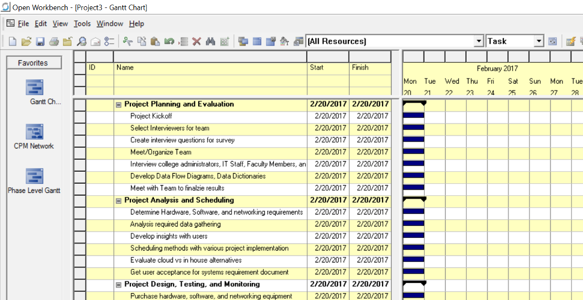Copy selection with the copy icon

pyautogui.click(x=141, y=41)
